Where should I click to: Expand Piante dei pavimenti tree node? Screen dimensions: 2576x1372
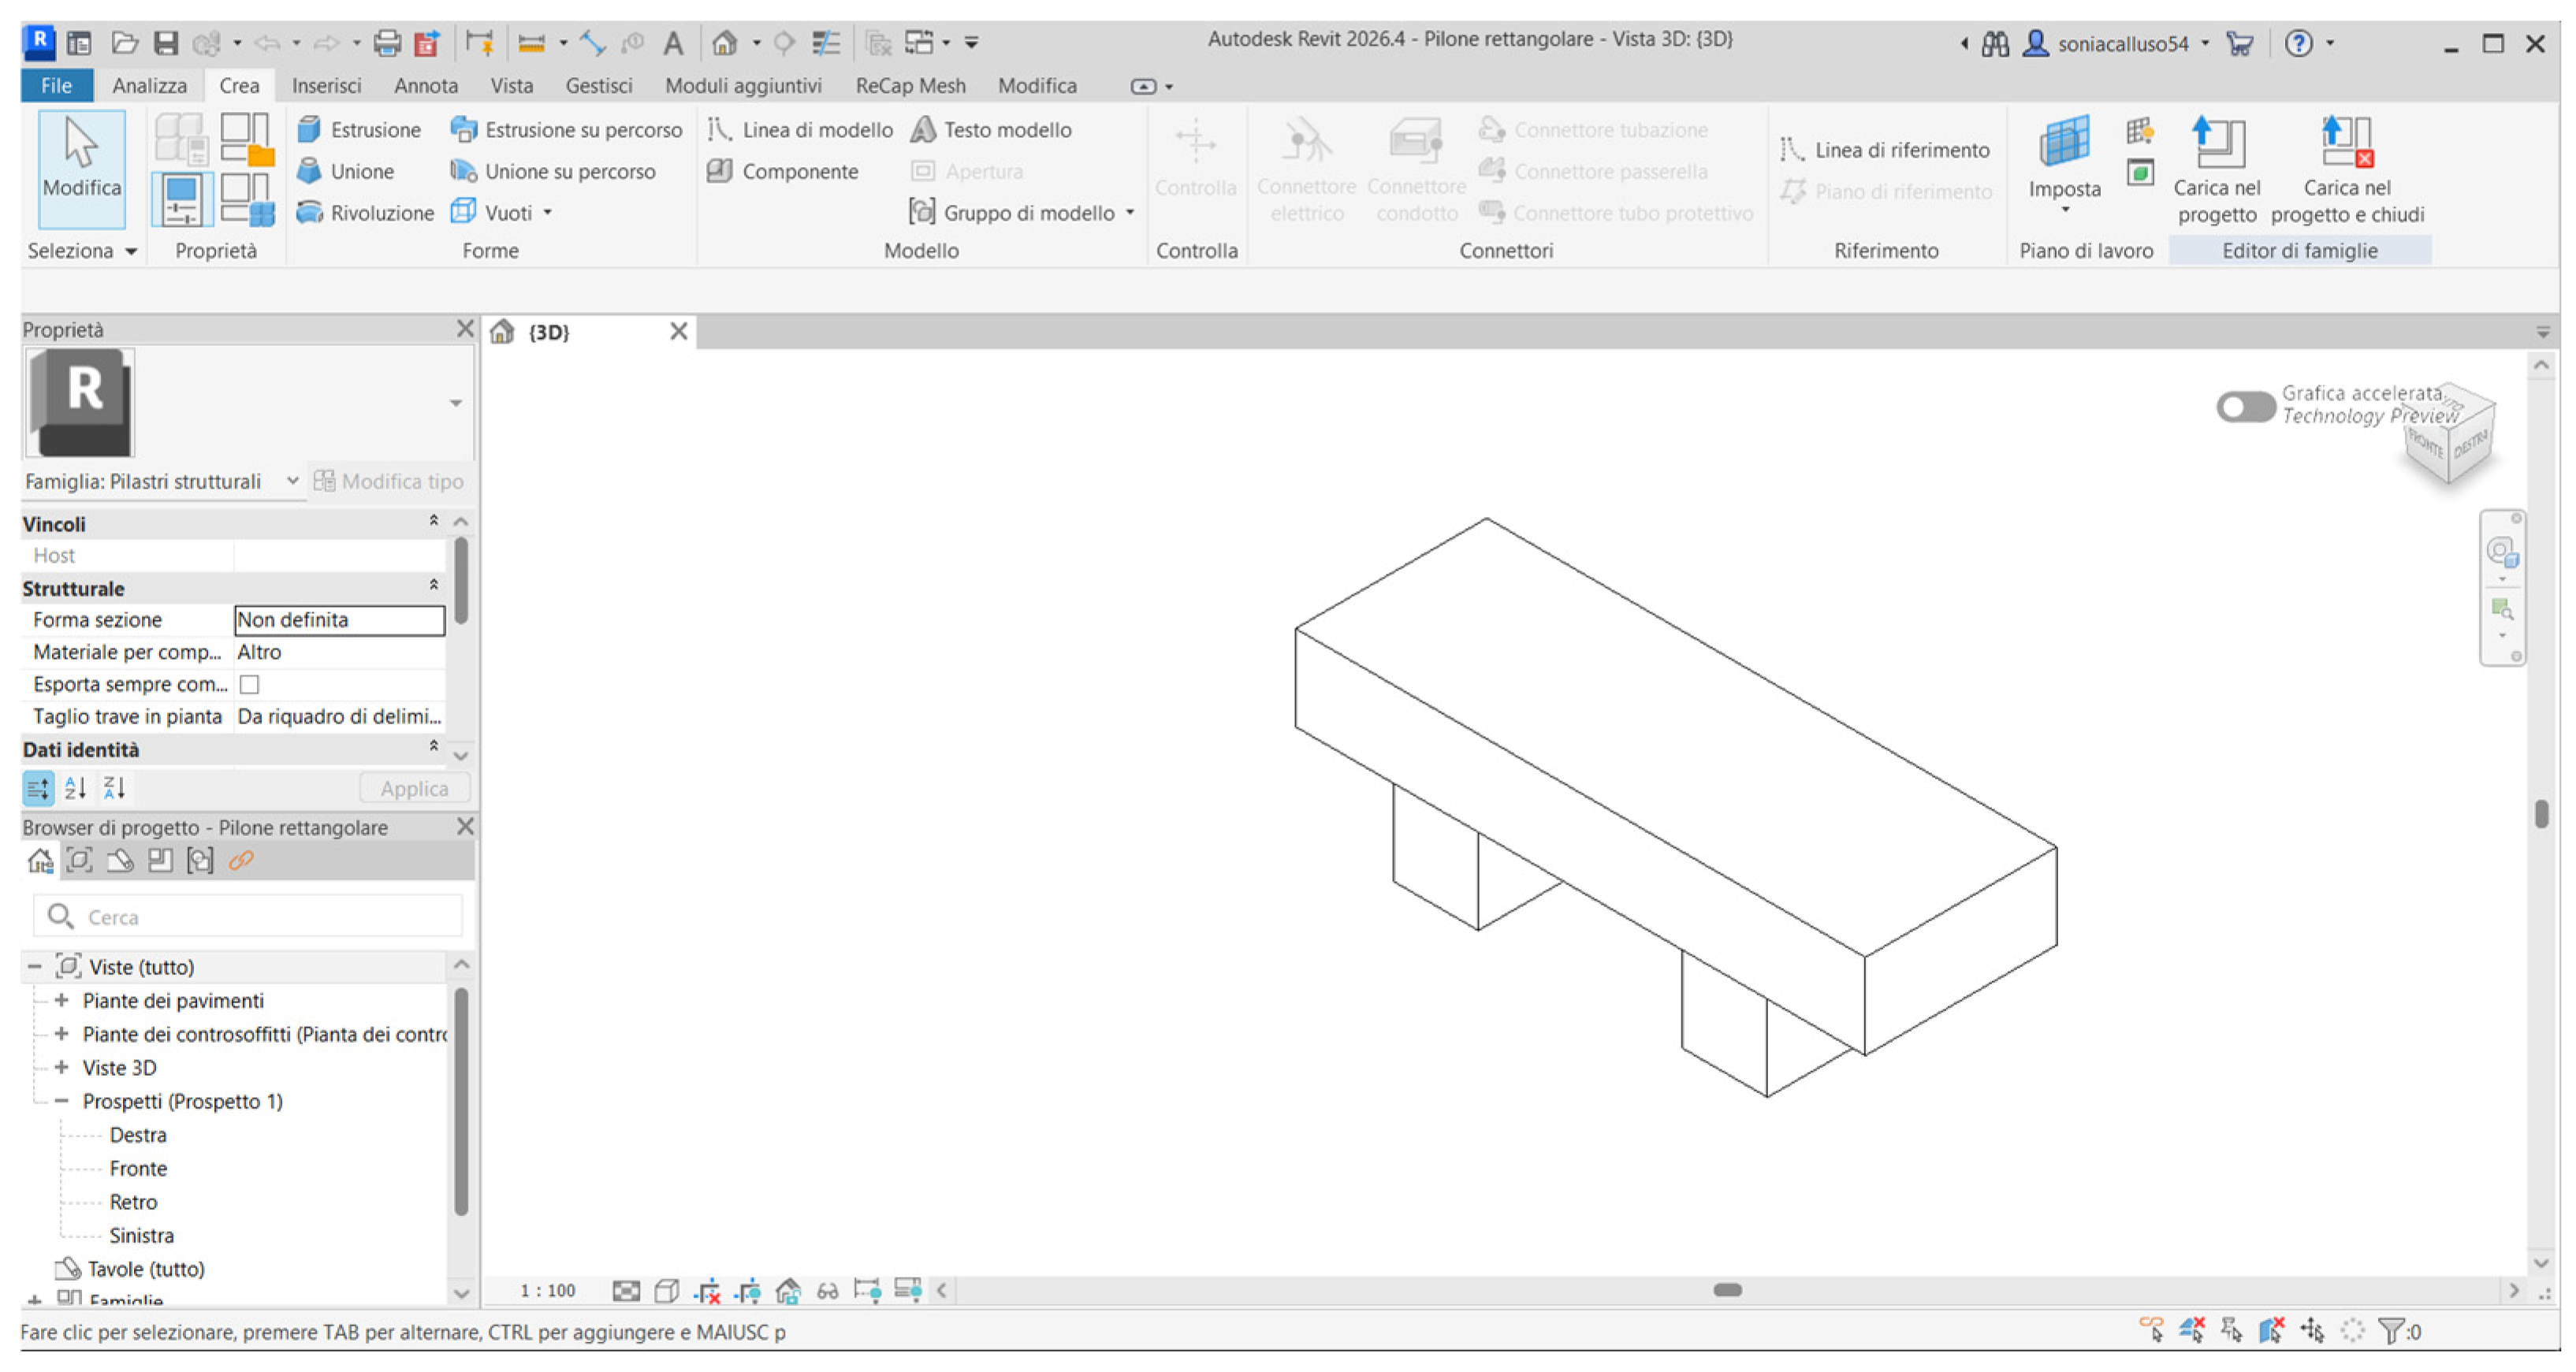tap(62, 1001)
